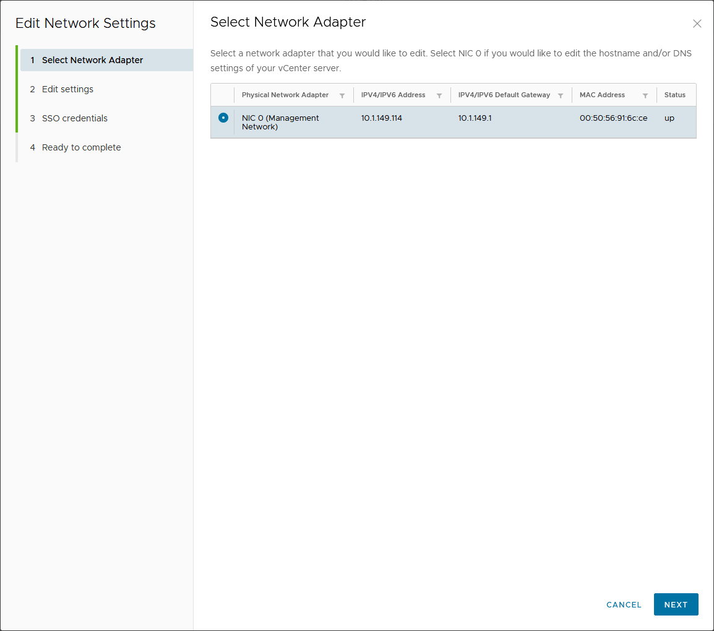Go to Select Network Adapter step
This screenshot has height=631, width=714.
[92, 60]
